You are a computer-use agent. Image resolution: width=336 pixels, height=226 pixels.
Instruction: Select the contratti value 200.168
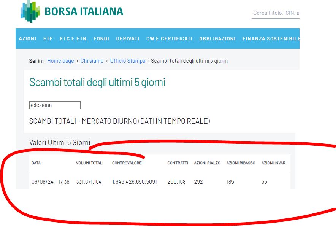point(176,182)
